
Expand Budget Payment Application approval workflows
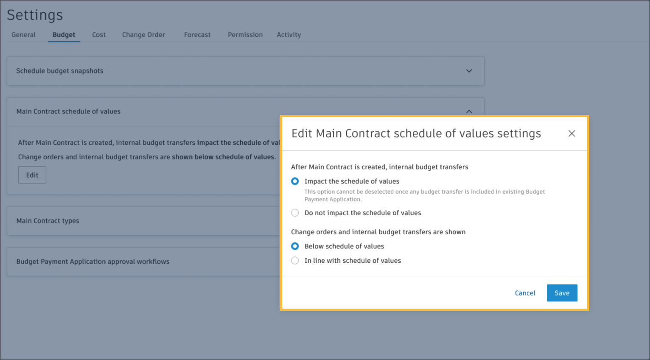point(93,262)
